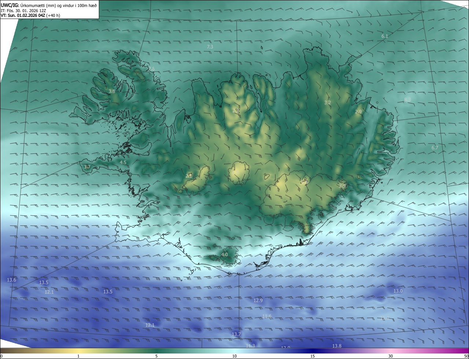Click the 12.9 precipitation value label
469x359 pixels.
258,301
